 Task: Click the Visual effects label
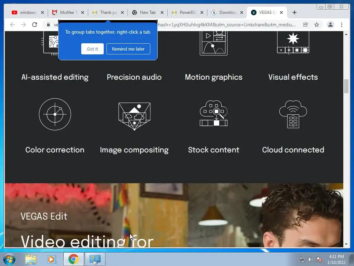(x=293, y=77)
